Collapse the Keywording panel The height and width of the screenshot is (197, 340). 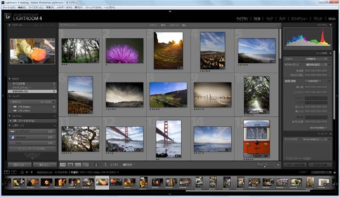pos(331,134)
